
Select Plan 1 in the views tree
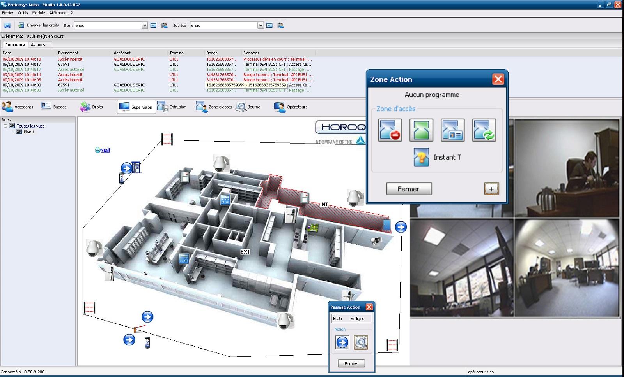(29, 132)
